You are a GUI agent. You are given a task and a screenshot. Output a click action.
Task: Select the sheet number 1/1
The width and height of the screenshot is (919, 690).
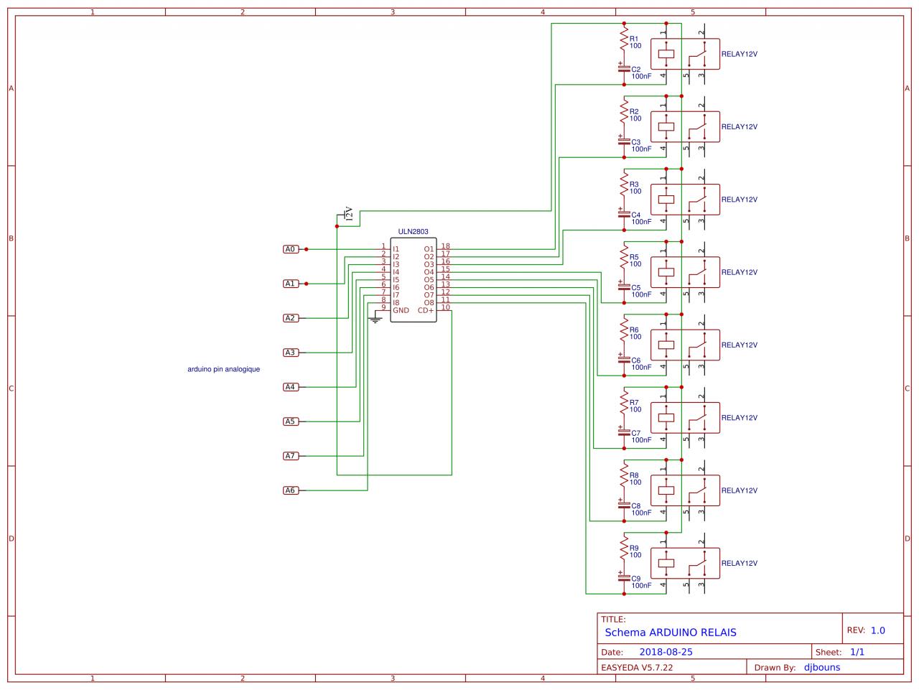tap(858, 653)
